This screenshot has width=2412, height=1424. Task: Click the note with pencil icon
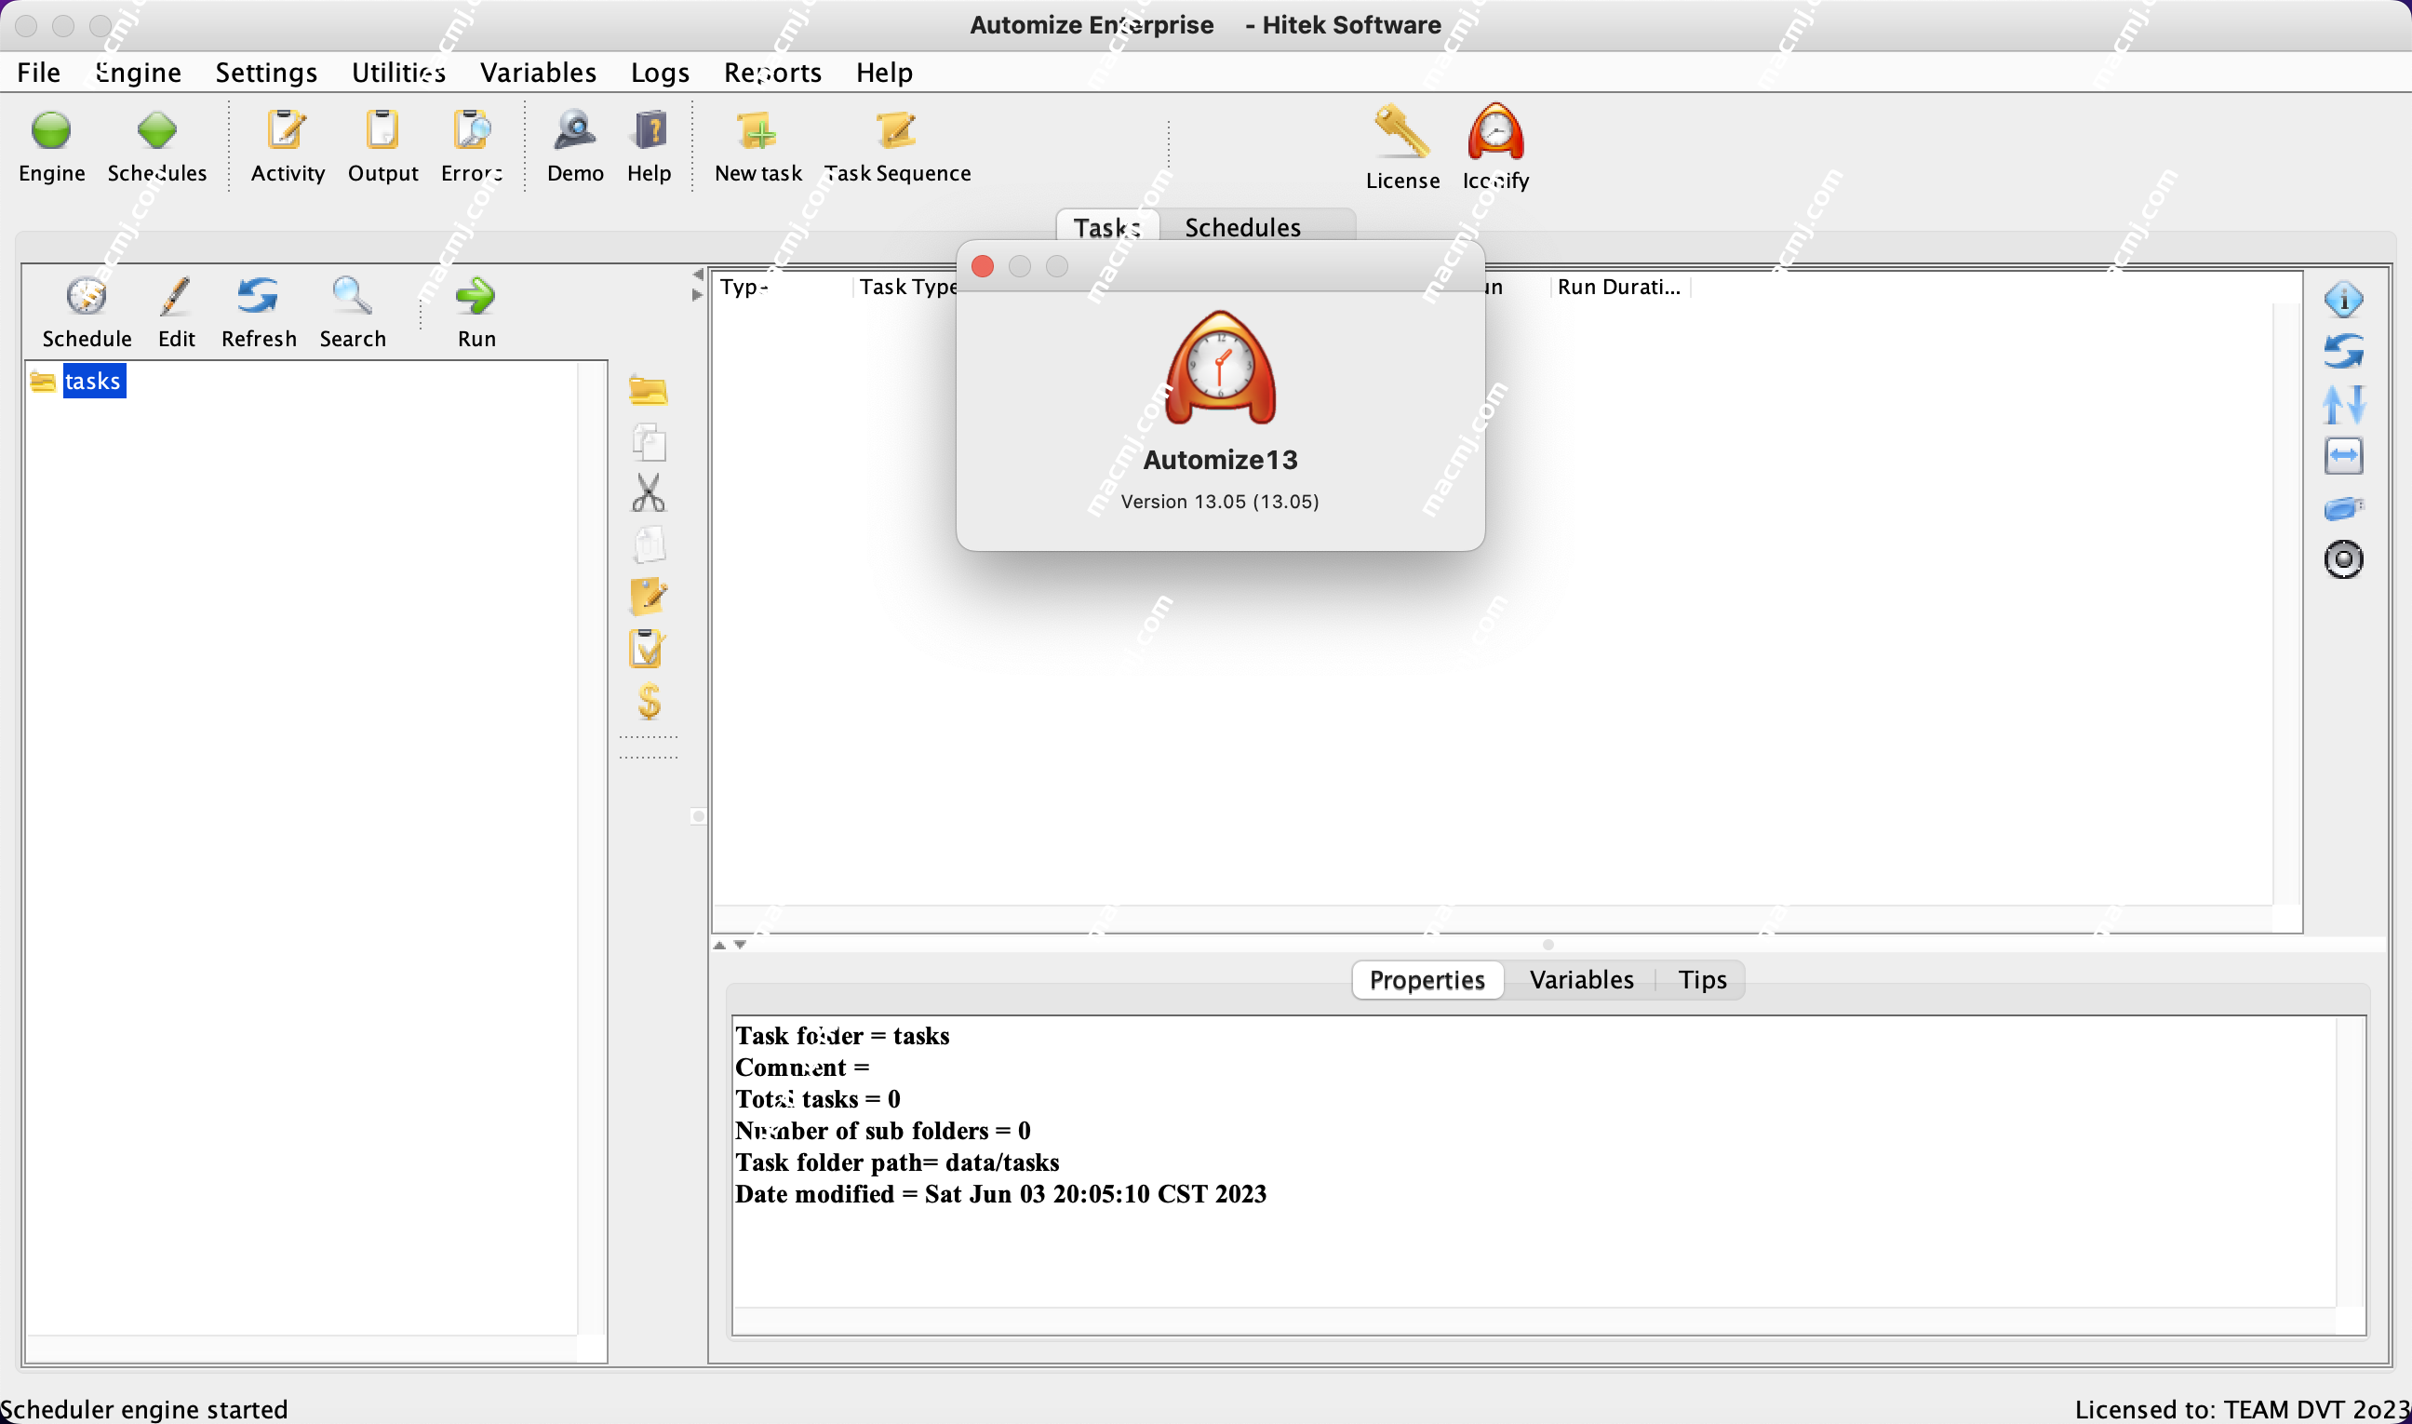point(649,597)
